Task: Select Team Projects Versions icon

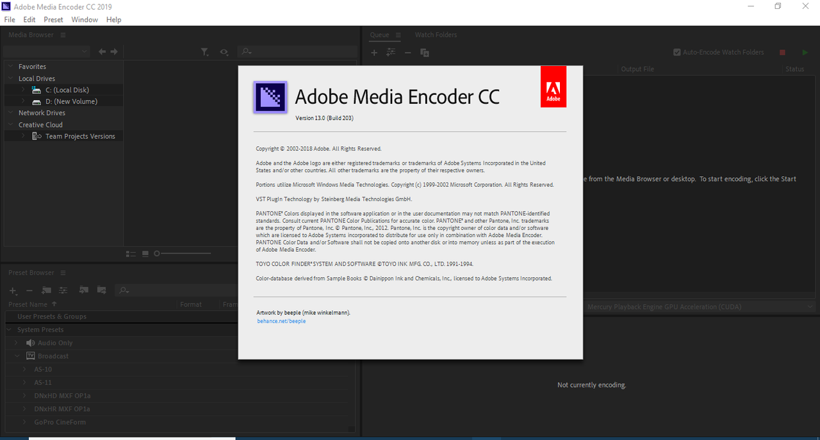Action: pyautogui.click(x=37, y=136)
